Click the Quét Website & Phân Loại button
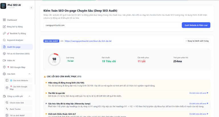 pyautogui.click(x=196, y=25)
